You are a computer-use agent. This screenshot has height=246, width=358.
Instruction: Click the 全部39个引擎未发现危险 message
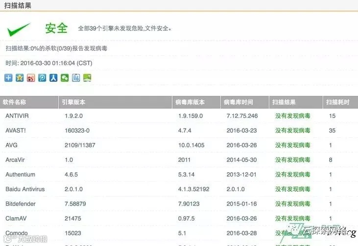[x=125, y=28]
